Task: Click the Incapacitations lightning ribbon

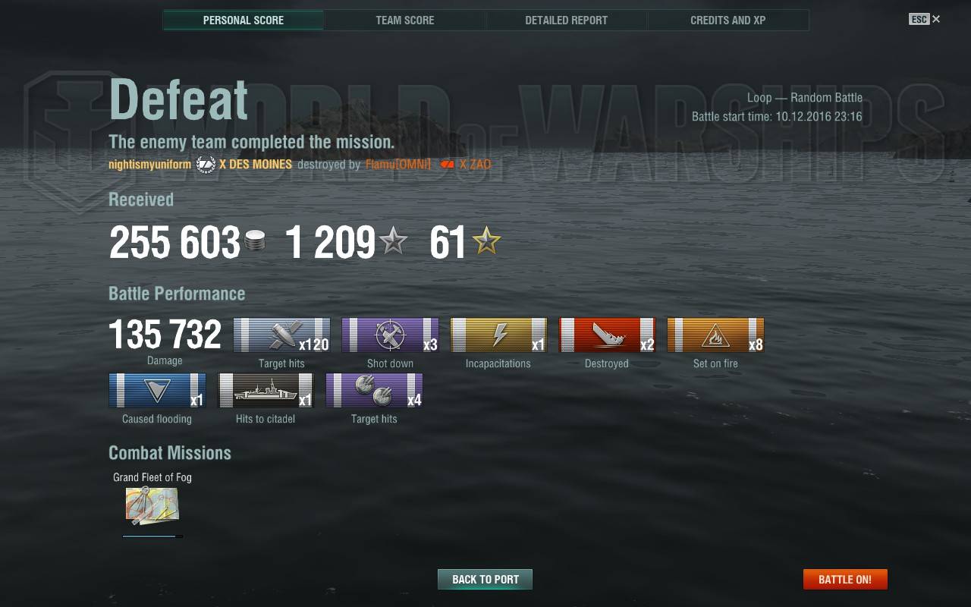Action: (498, 335)
